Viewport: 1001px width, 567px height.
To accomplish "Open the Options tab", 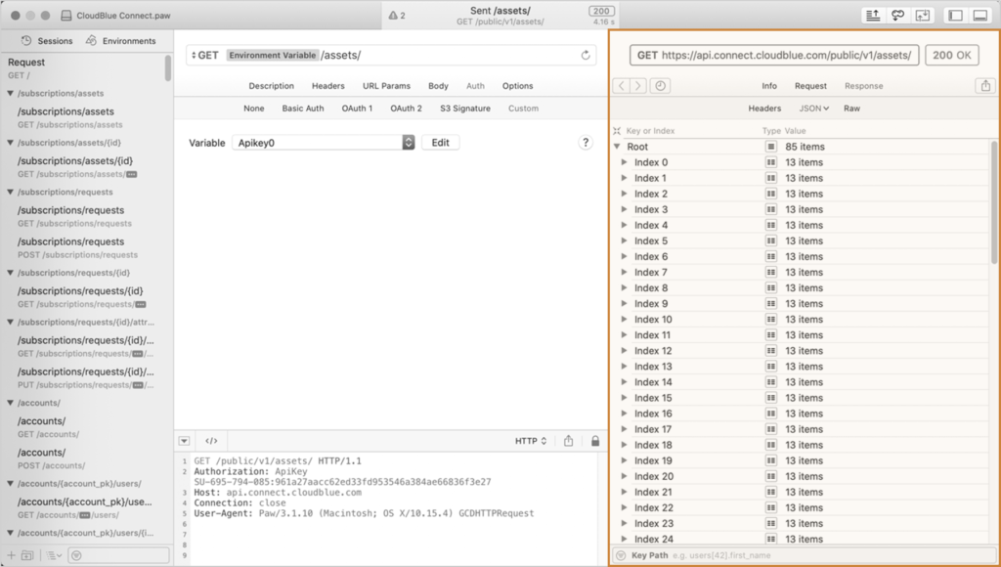I will pyautogui.click(x=517, y=86).
